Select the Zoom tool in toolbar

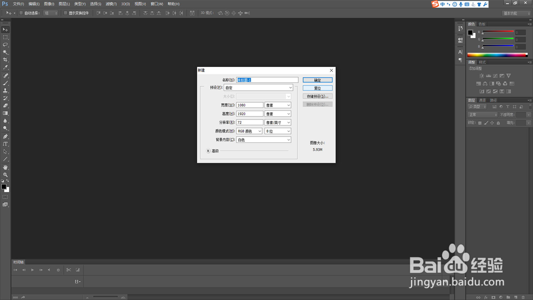pos(5,175)
